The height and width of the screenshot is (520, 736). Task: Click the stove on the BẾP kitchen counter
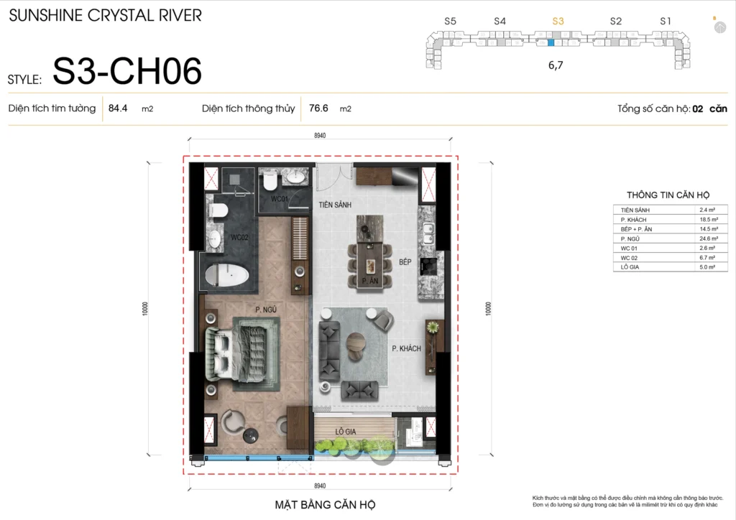coord(428,265)
